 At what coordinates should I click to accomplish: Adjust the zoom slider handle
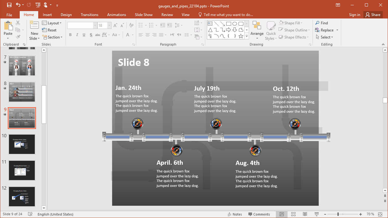click(x=338, y=214)
